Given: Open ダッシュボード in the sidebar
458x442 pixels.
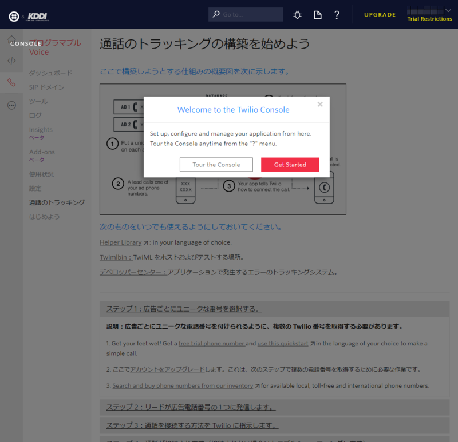Looking at the screenshot, I should coord(50,73).
